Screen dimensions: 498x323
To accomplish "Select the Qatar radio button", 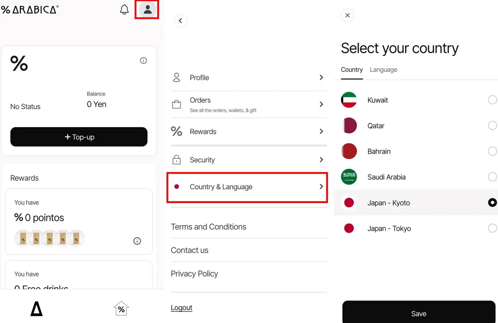I will (x=492, y=125).
